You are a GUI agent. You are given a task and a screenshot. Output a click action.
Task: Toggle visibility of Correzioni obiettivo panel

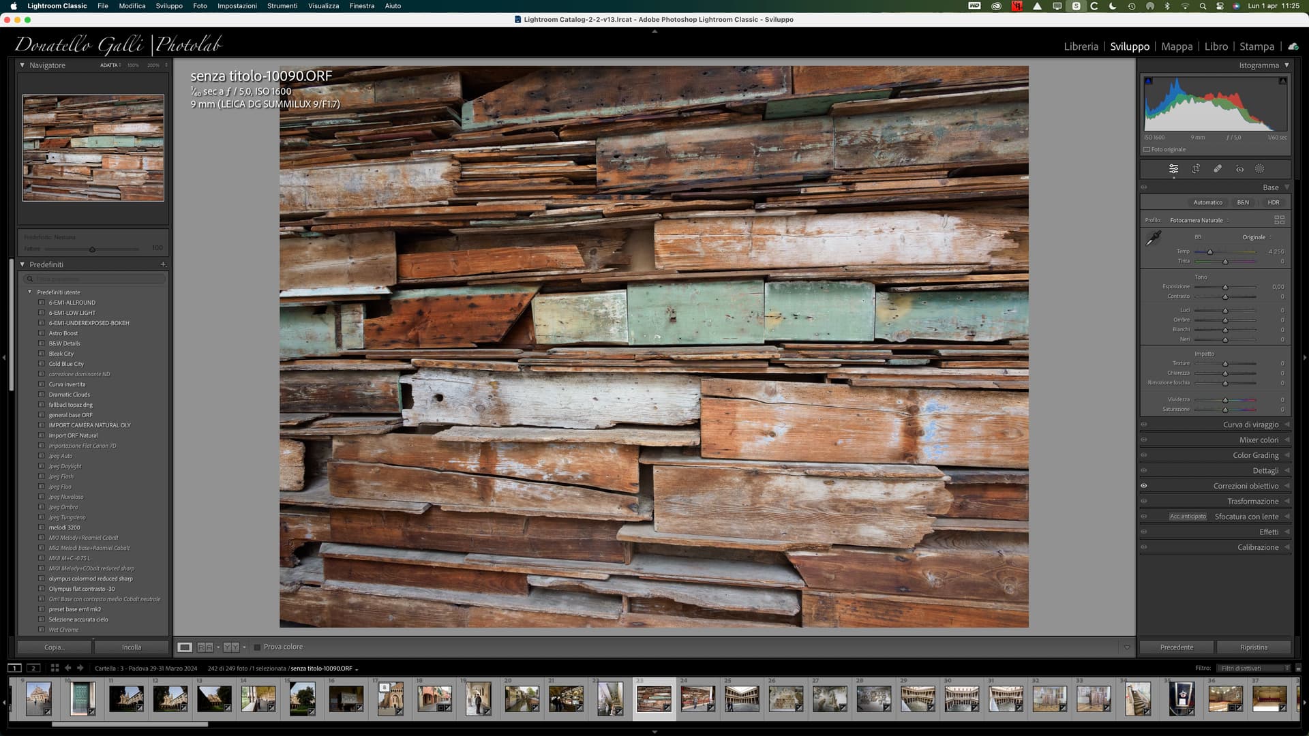(x=1144, y=485)
